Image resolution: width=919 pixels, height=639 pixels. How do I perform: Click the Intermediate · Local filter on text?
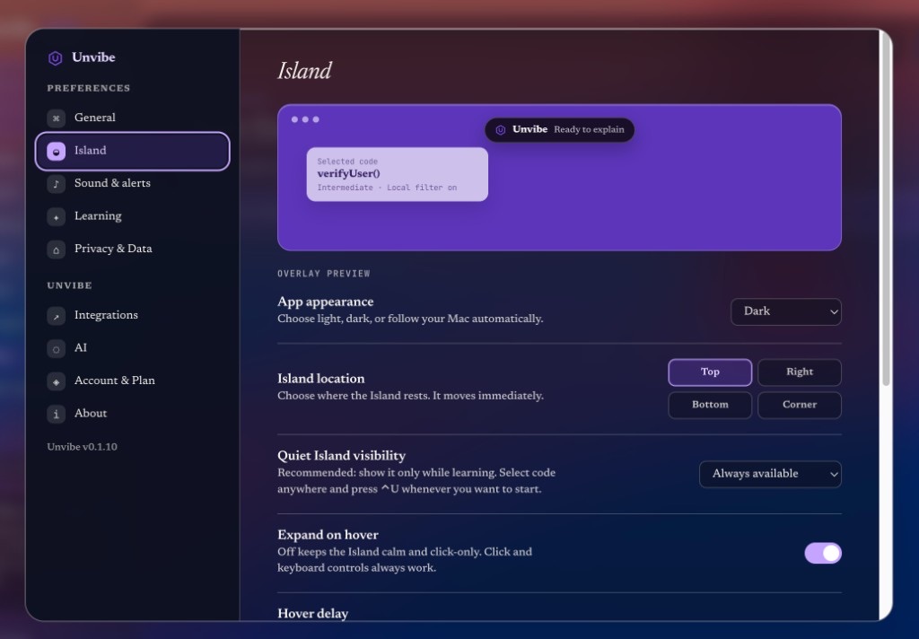pos(387,188)
